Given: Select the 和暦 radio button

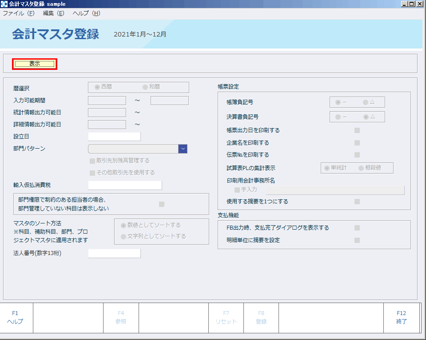Looking at the screenshot, I should (x=145, y=87).
